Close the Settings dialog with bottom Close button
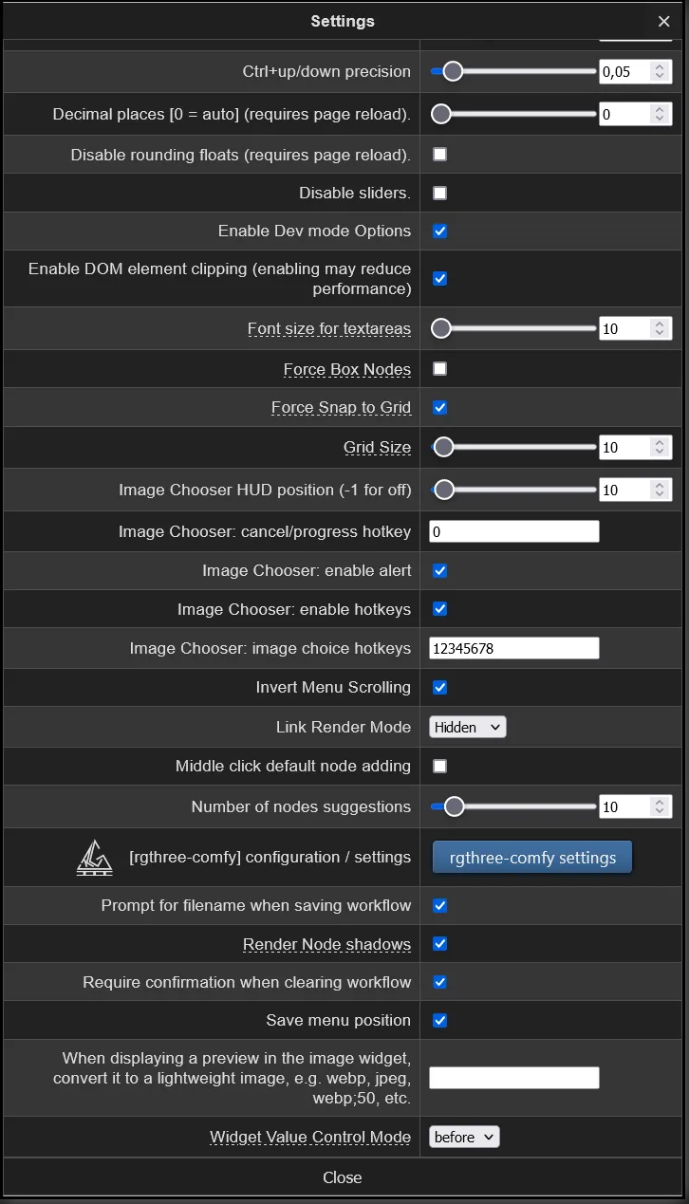 342,1177
